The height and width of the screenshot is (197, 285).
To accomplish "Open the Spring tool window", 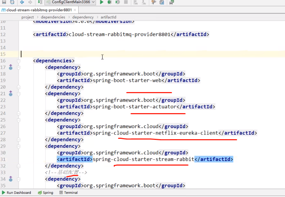I will (x=45, y=193).
